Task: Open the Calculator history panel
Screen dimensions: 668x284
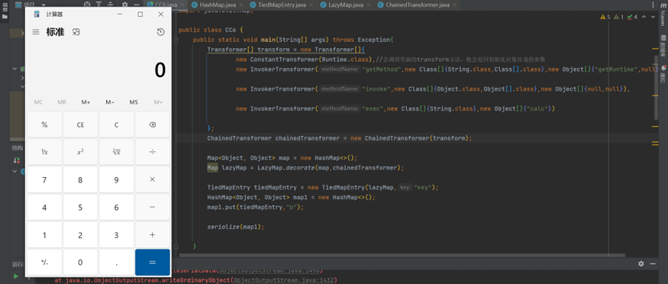Action: [160, 32]
